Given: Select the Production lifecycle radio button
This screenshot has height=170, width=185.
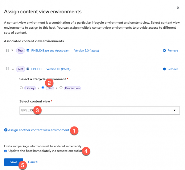Looking at the screenshot, I should pyautogui.click(x=61, y=88).
